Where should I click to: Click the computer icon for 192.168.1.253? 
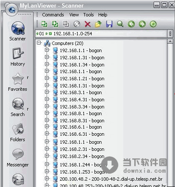55,171
